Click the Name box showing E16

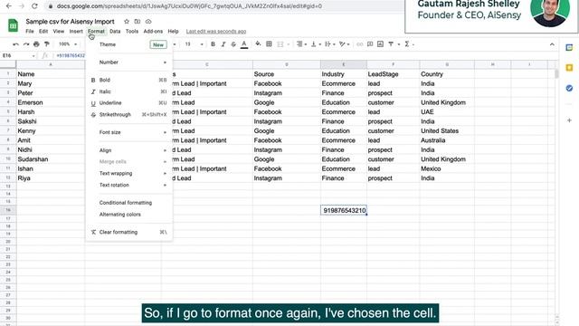tap(18, 56)
